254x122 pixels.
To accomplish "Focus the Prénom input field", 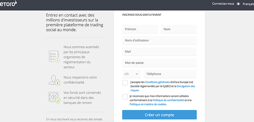I will tap(140, 29).
